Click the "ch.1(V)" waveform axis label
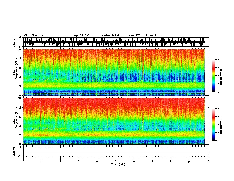Viewport: 234px width, 181px height. tap(14, 42)
